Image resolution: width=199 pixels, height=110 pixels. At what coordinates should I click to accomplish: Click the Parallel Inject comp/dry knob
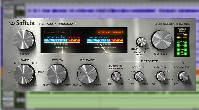(x=141, y=42)
